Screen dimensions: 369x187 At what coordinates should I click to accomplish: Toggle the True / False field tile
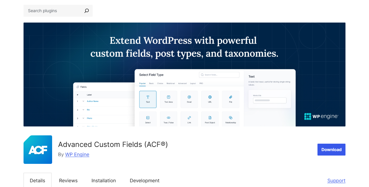point(169,120)
